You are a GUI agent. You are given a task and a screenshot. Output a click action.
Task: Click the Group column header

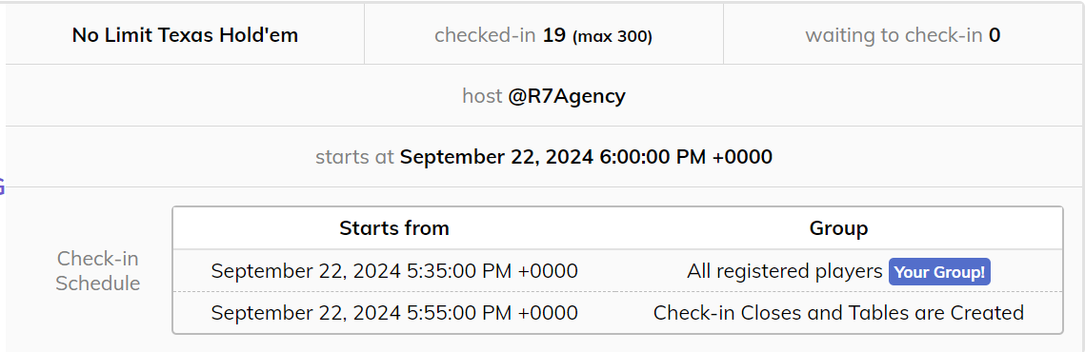point(838,228)
